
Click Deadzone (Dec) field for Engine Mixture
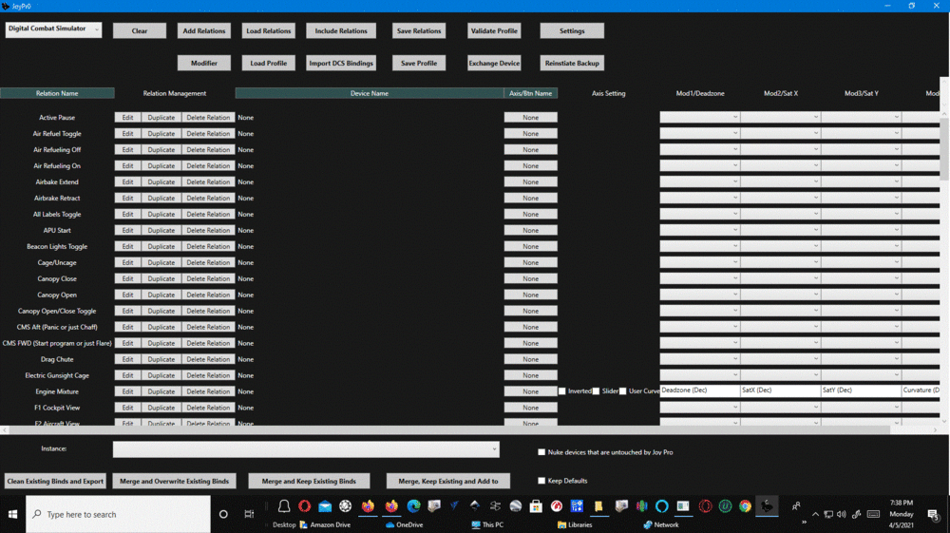click(x=700, y=390)
